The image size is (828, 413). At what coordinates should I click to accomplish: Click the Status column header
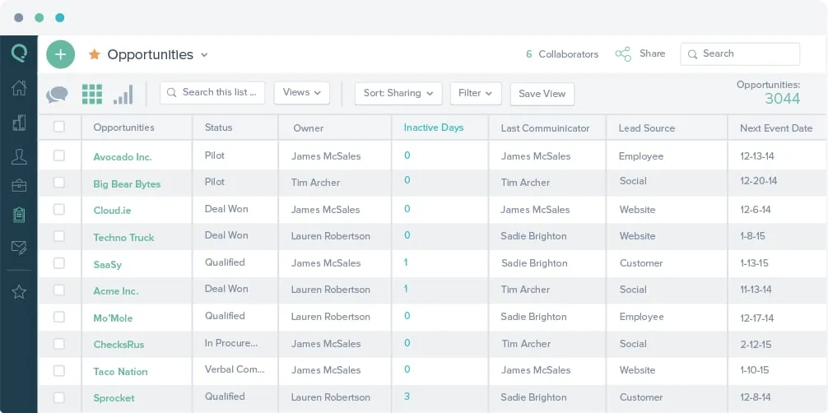coord(219,128)
